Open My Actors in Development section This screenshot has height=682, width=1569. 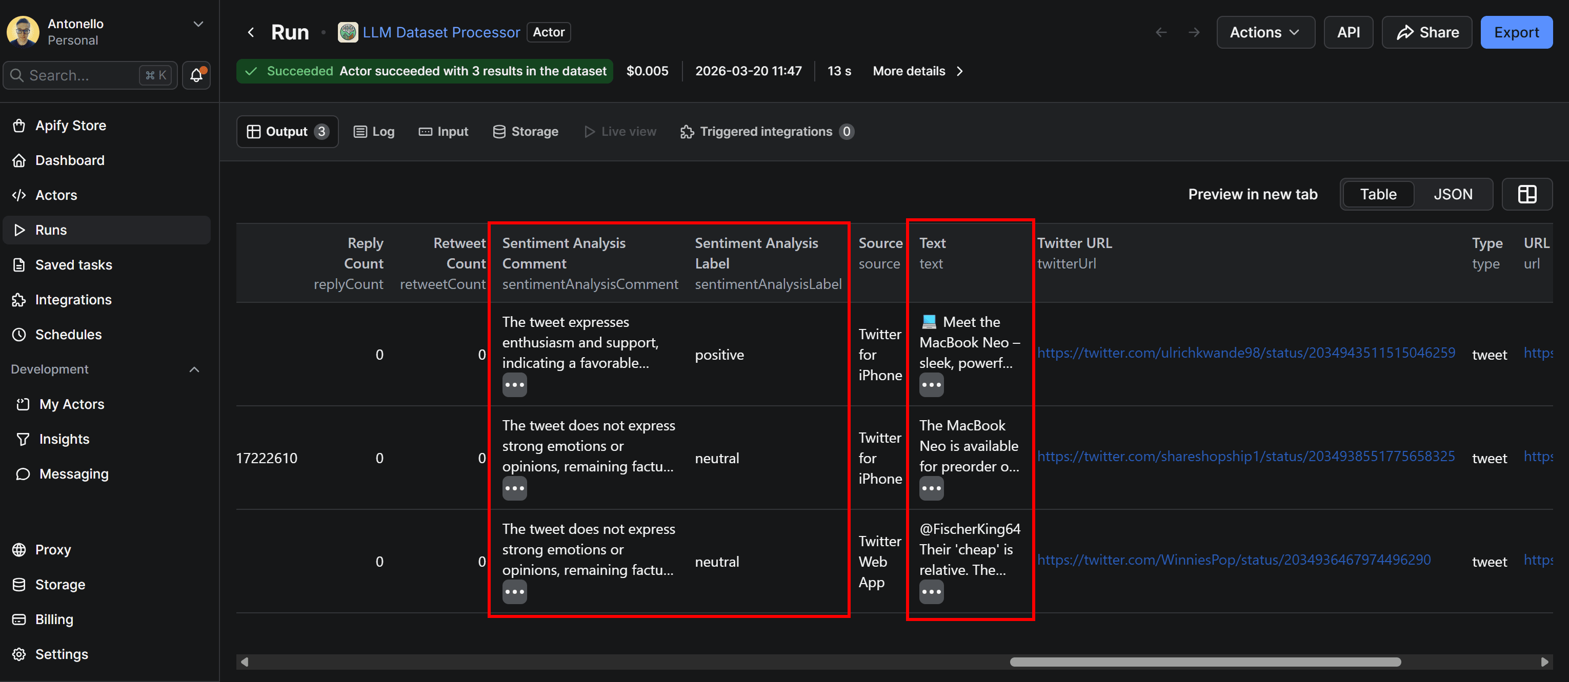[70, 404]
